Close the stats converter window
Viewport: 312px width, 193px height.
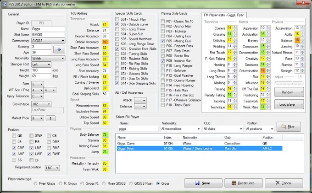303,3
